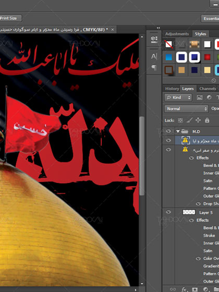Image resolution: width=219 pixels, height=292 pixels.
Task: Apply the default None style swatch
Action: 169,44
